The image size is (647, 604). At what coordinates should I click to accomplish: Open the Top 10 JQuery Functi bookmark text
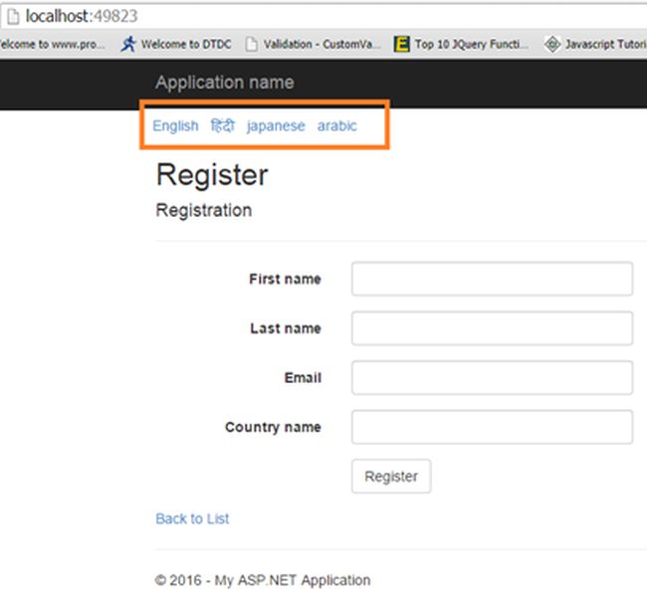472,44
